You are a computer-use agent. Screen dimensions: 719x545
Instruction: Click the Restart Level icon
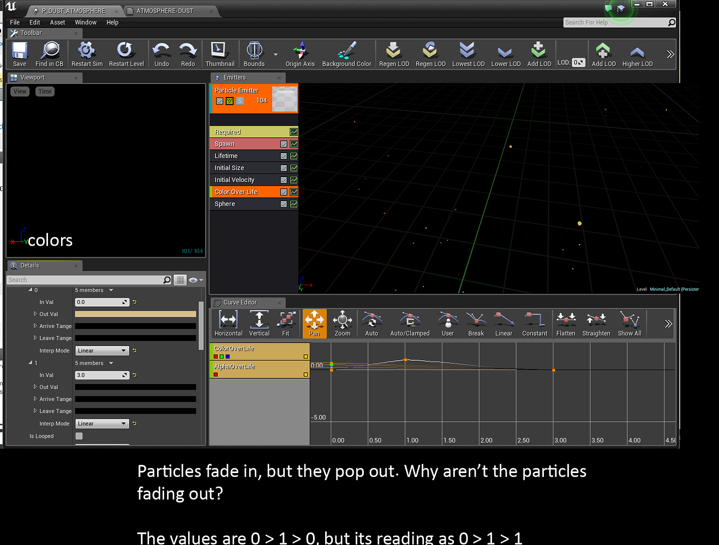(x=126, y=54)
